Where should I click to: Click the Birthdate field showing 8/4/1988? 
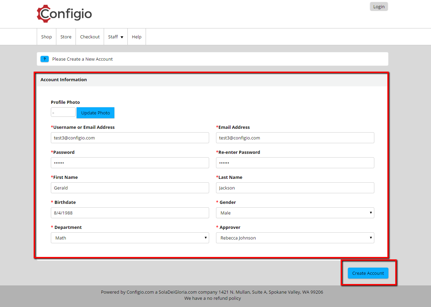point(130,213)
